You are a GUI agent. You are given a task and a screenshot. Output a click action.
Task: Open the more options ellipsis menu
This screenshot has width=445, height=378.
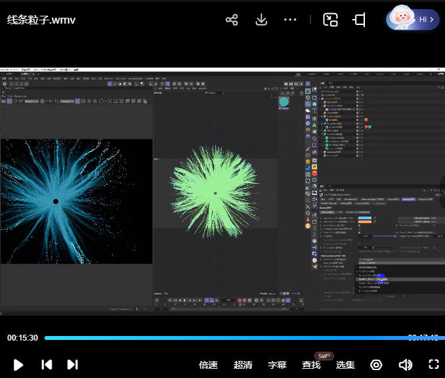(x=290, y=20)
